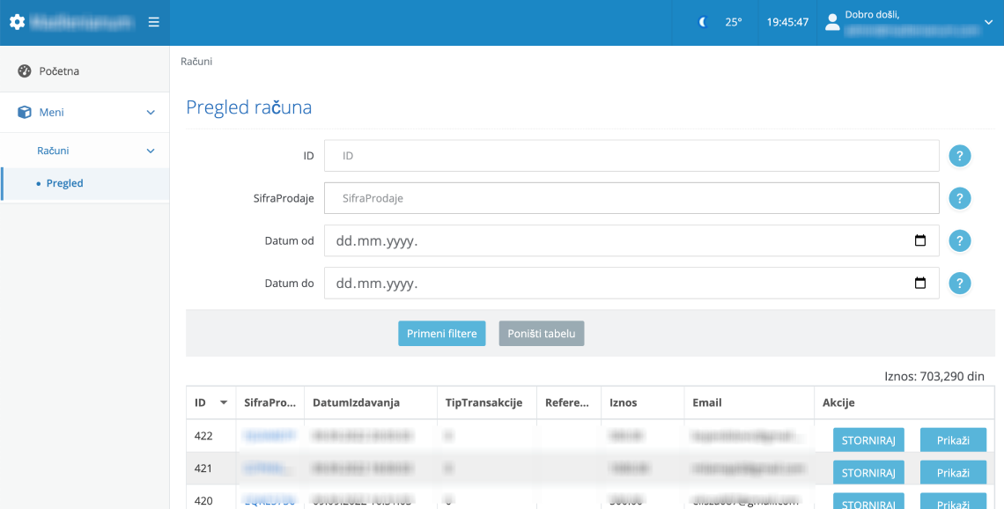Click Prikaži for invoice 421
The image size is (1004, 509).
pos(953,473)
